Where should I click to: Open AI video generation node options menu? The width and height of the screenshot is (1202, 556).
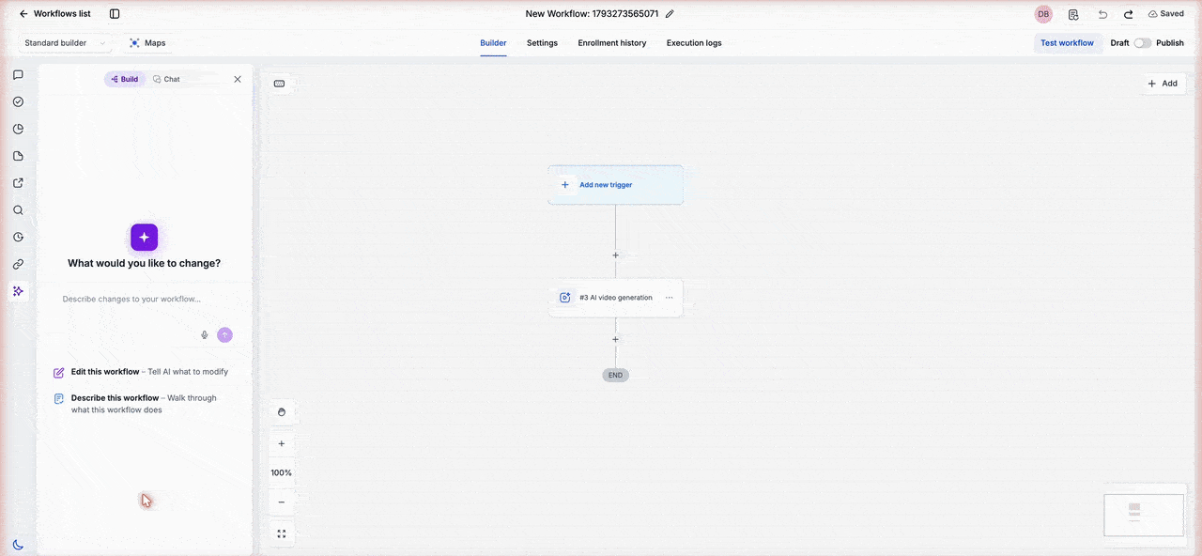[670, 298]
